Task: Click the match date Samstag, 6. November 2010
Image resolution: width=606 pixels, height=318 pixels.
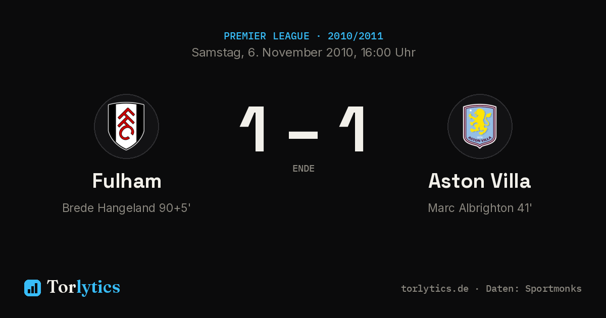Action: point(272,52)
